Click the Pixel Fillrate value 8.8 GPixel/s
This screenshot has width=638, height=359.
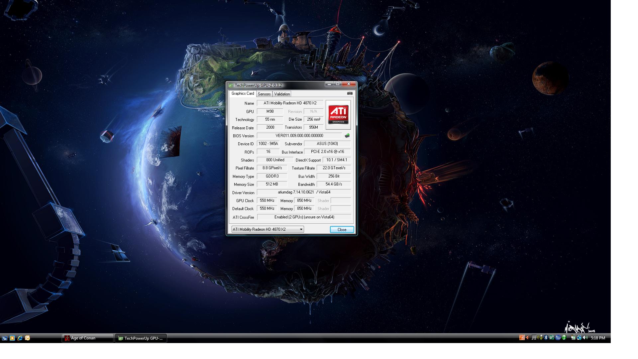(272, 168)
